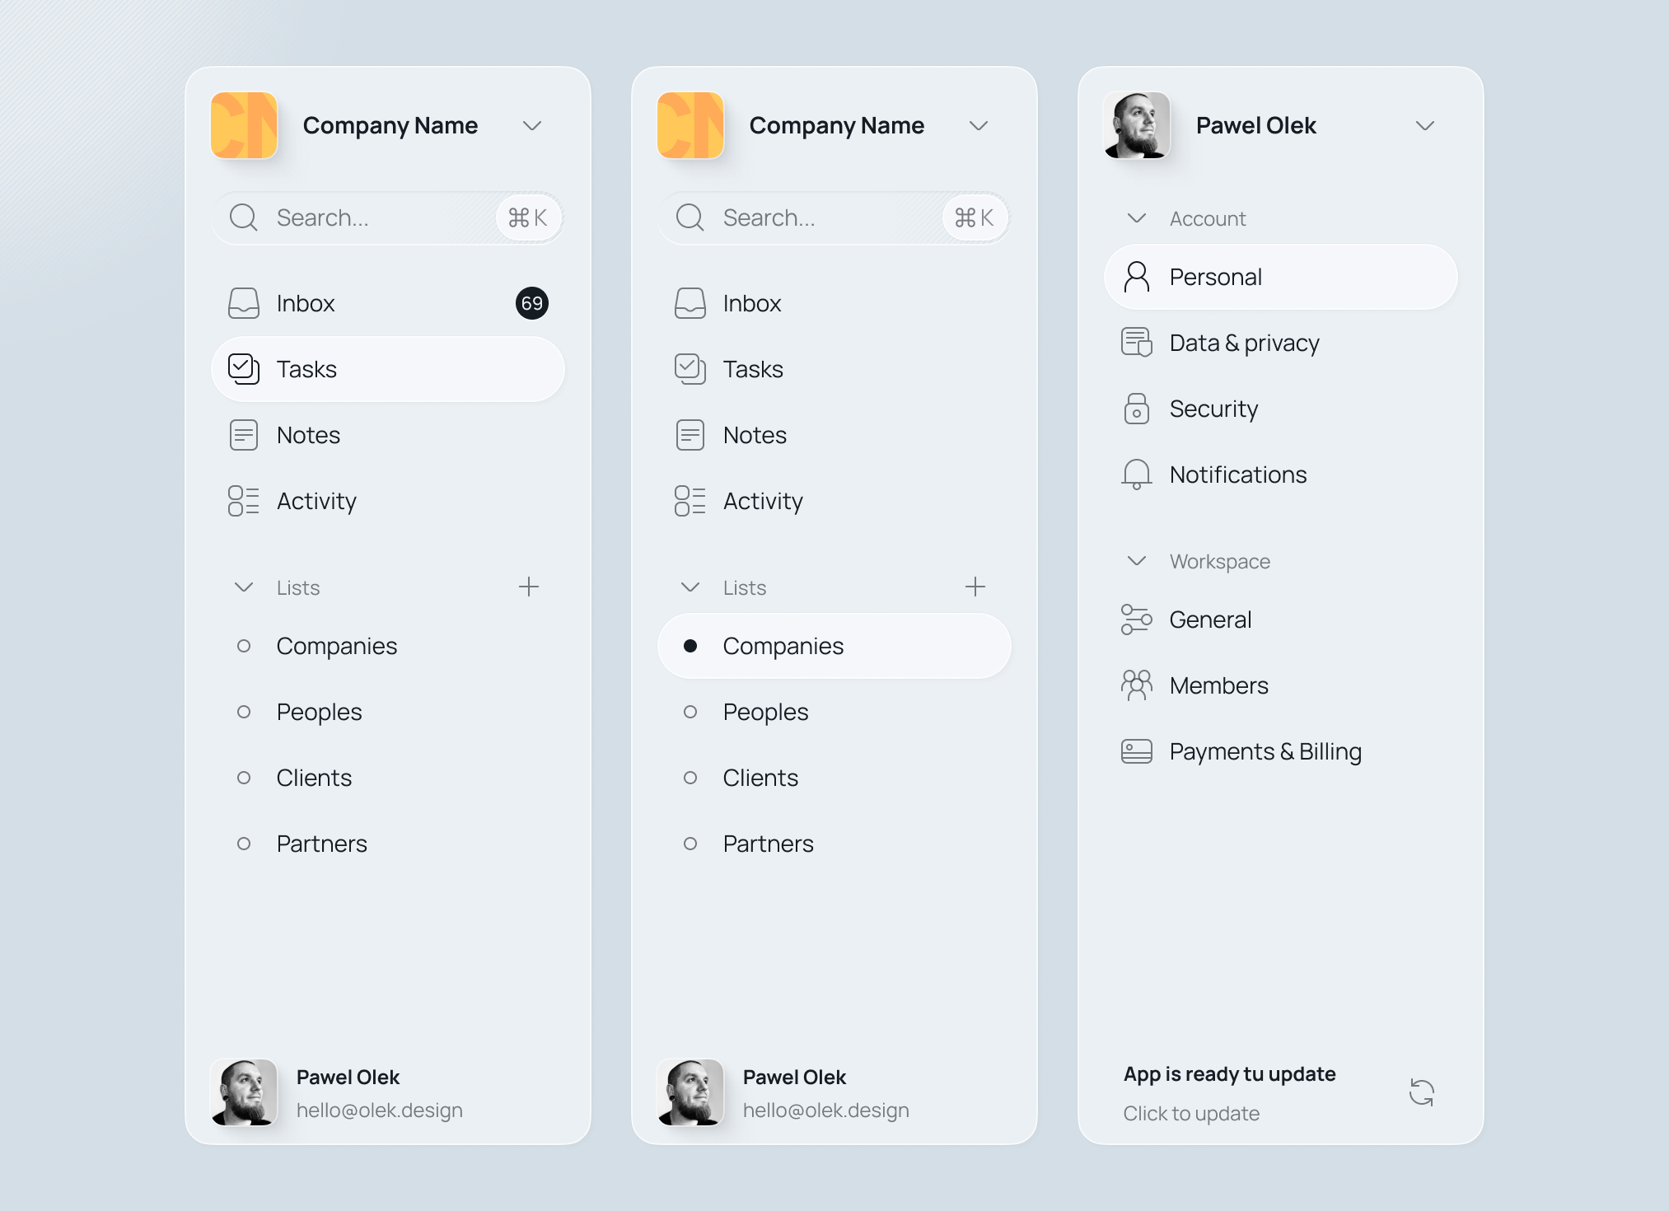Click the Click to update link
Viewport: 1669px width, 1211px height.
click(x=1191, y=1113)
